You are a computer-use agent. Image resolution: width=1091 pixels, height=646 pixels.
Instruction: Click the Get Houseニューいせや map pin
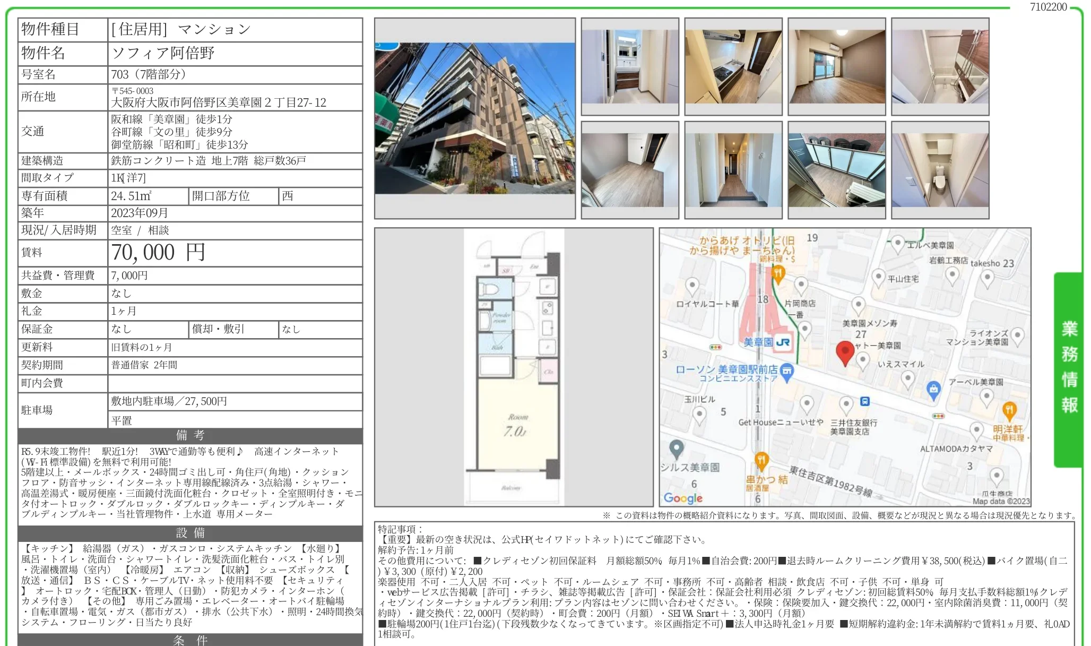(807, 404)
